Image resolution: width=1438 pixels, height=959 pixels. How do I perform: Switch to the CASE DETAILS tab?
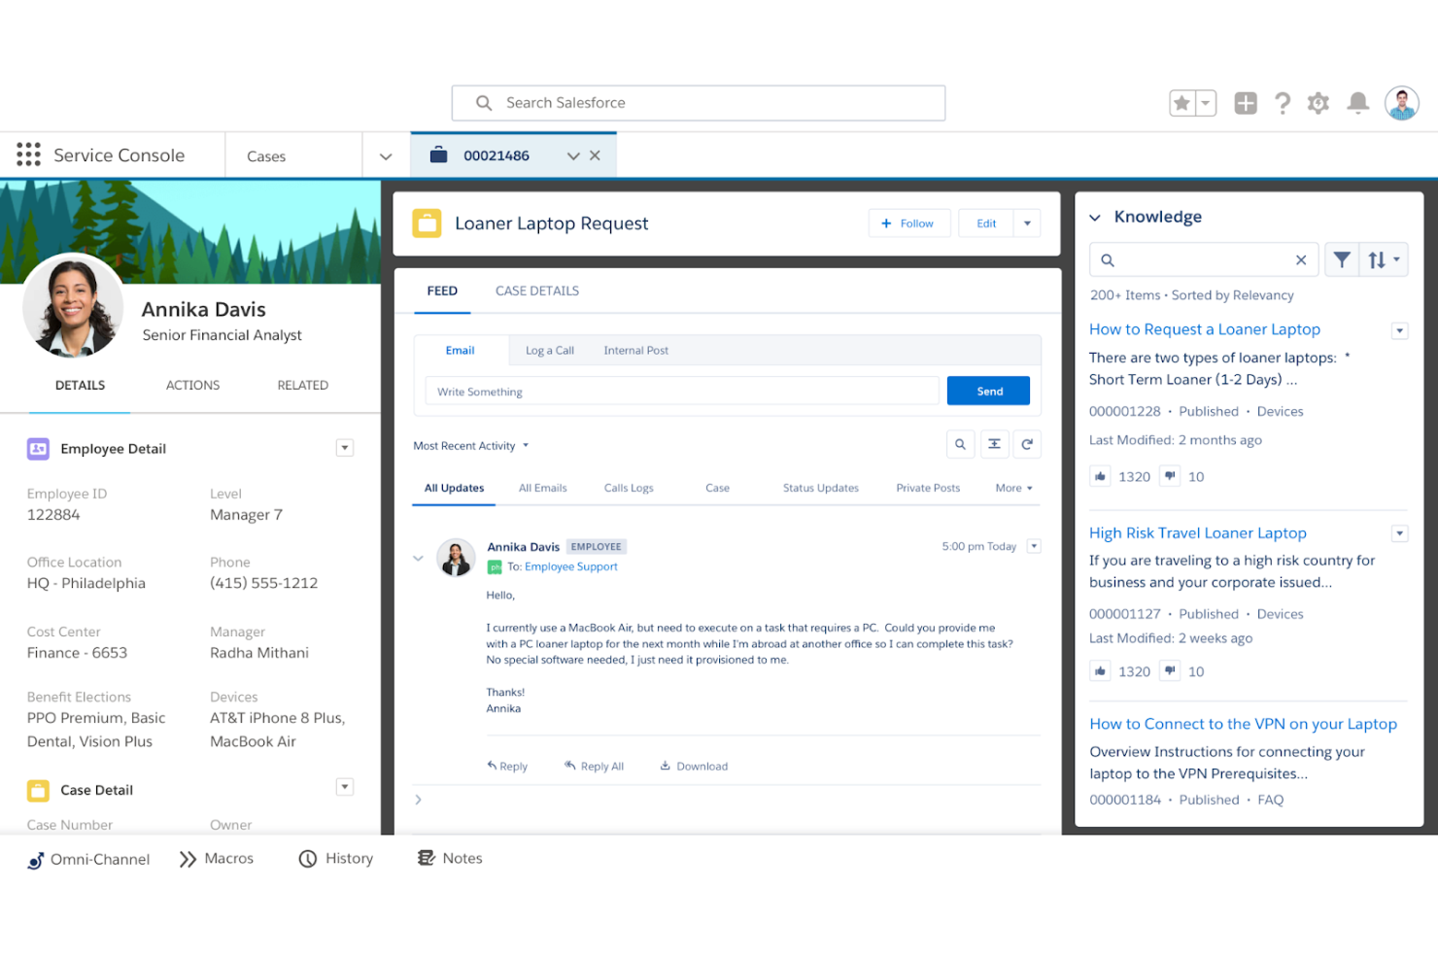(536, 291)
